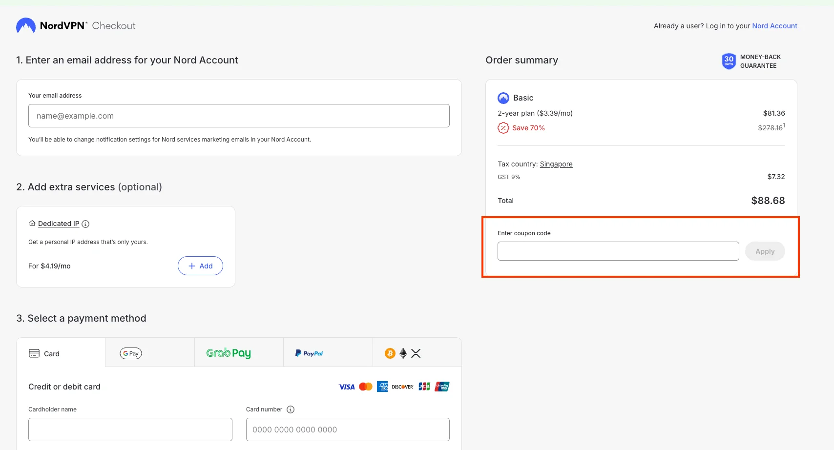
Task: Click the American Express logo
Action: [x=382, y=387]
